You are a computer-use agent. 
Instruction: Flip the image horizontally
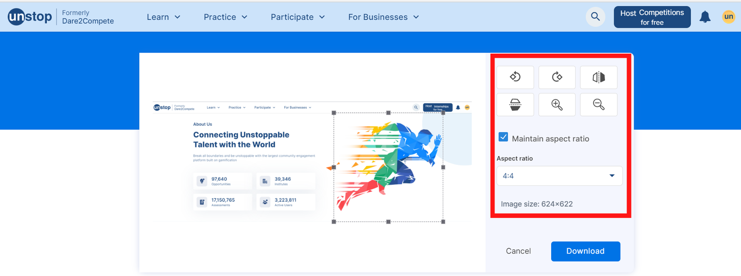coord(598,77)
